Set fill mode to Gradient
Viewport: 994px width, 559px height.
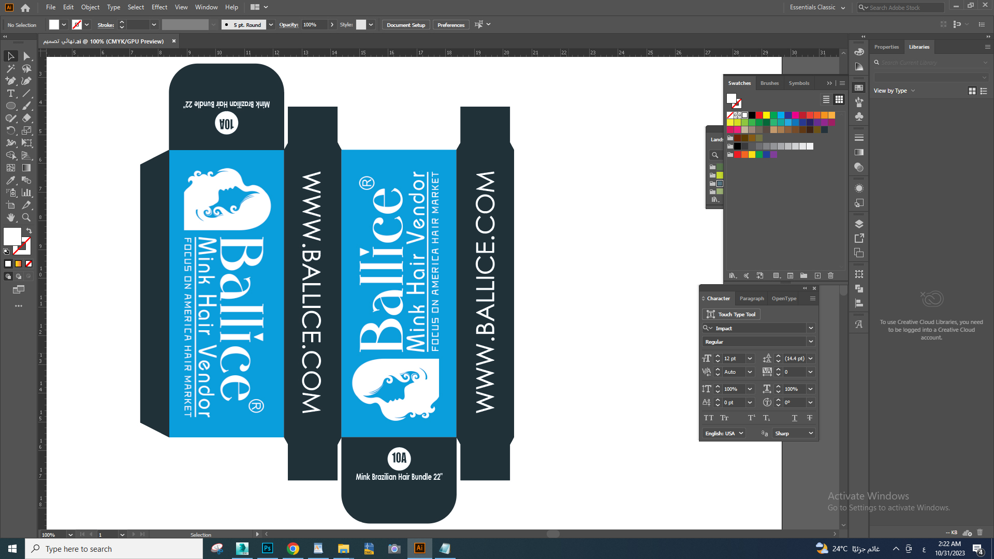[x=19, y=264]
